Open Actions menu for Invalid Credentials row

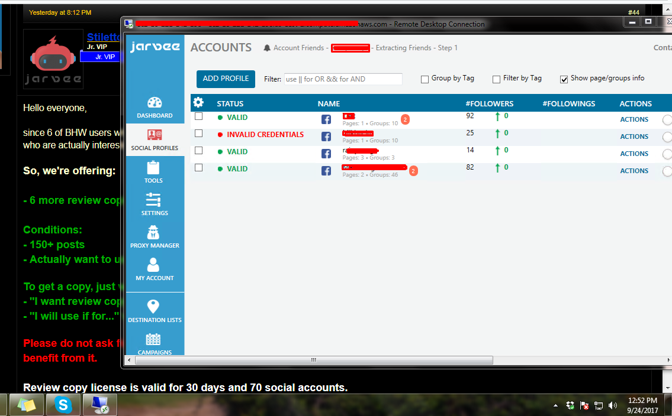[634, 136]
